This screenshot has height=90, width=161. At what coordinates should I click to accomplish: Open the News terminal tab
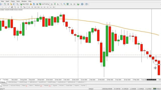[25, 85]
